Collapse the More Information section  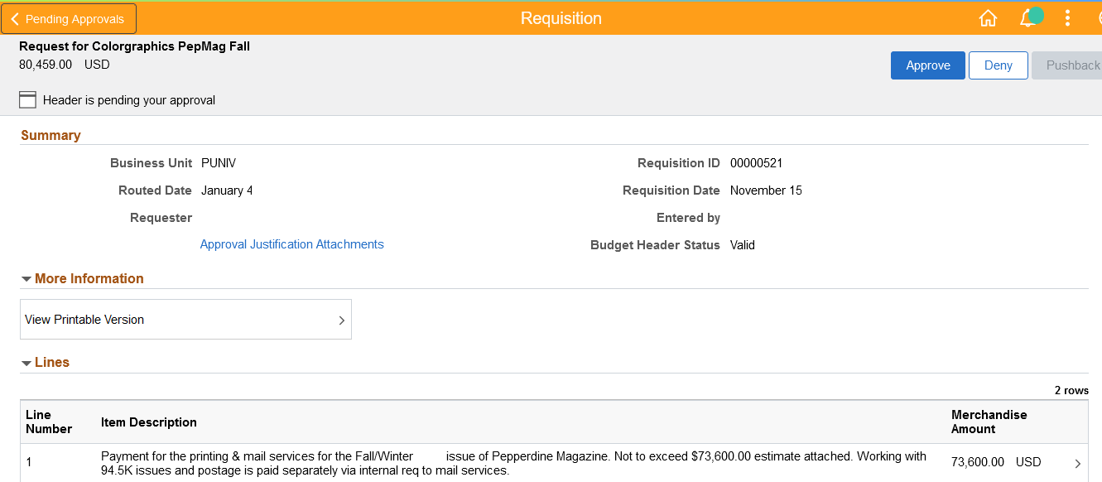[27, 279]
